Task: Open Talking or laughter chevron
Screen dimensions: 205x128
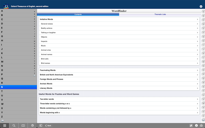Action: pyautogui.click(x=197, y=32)
